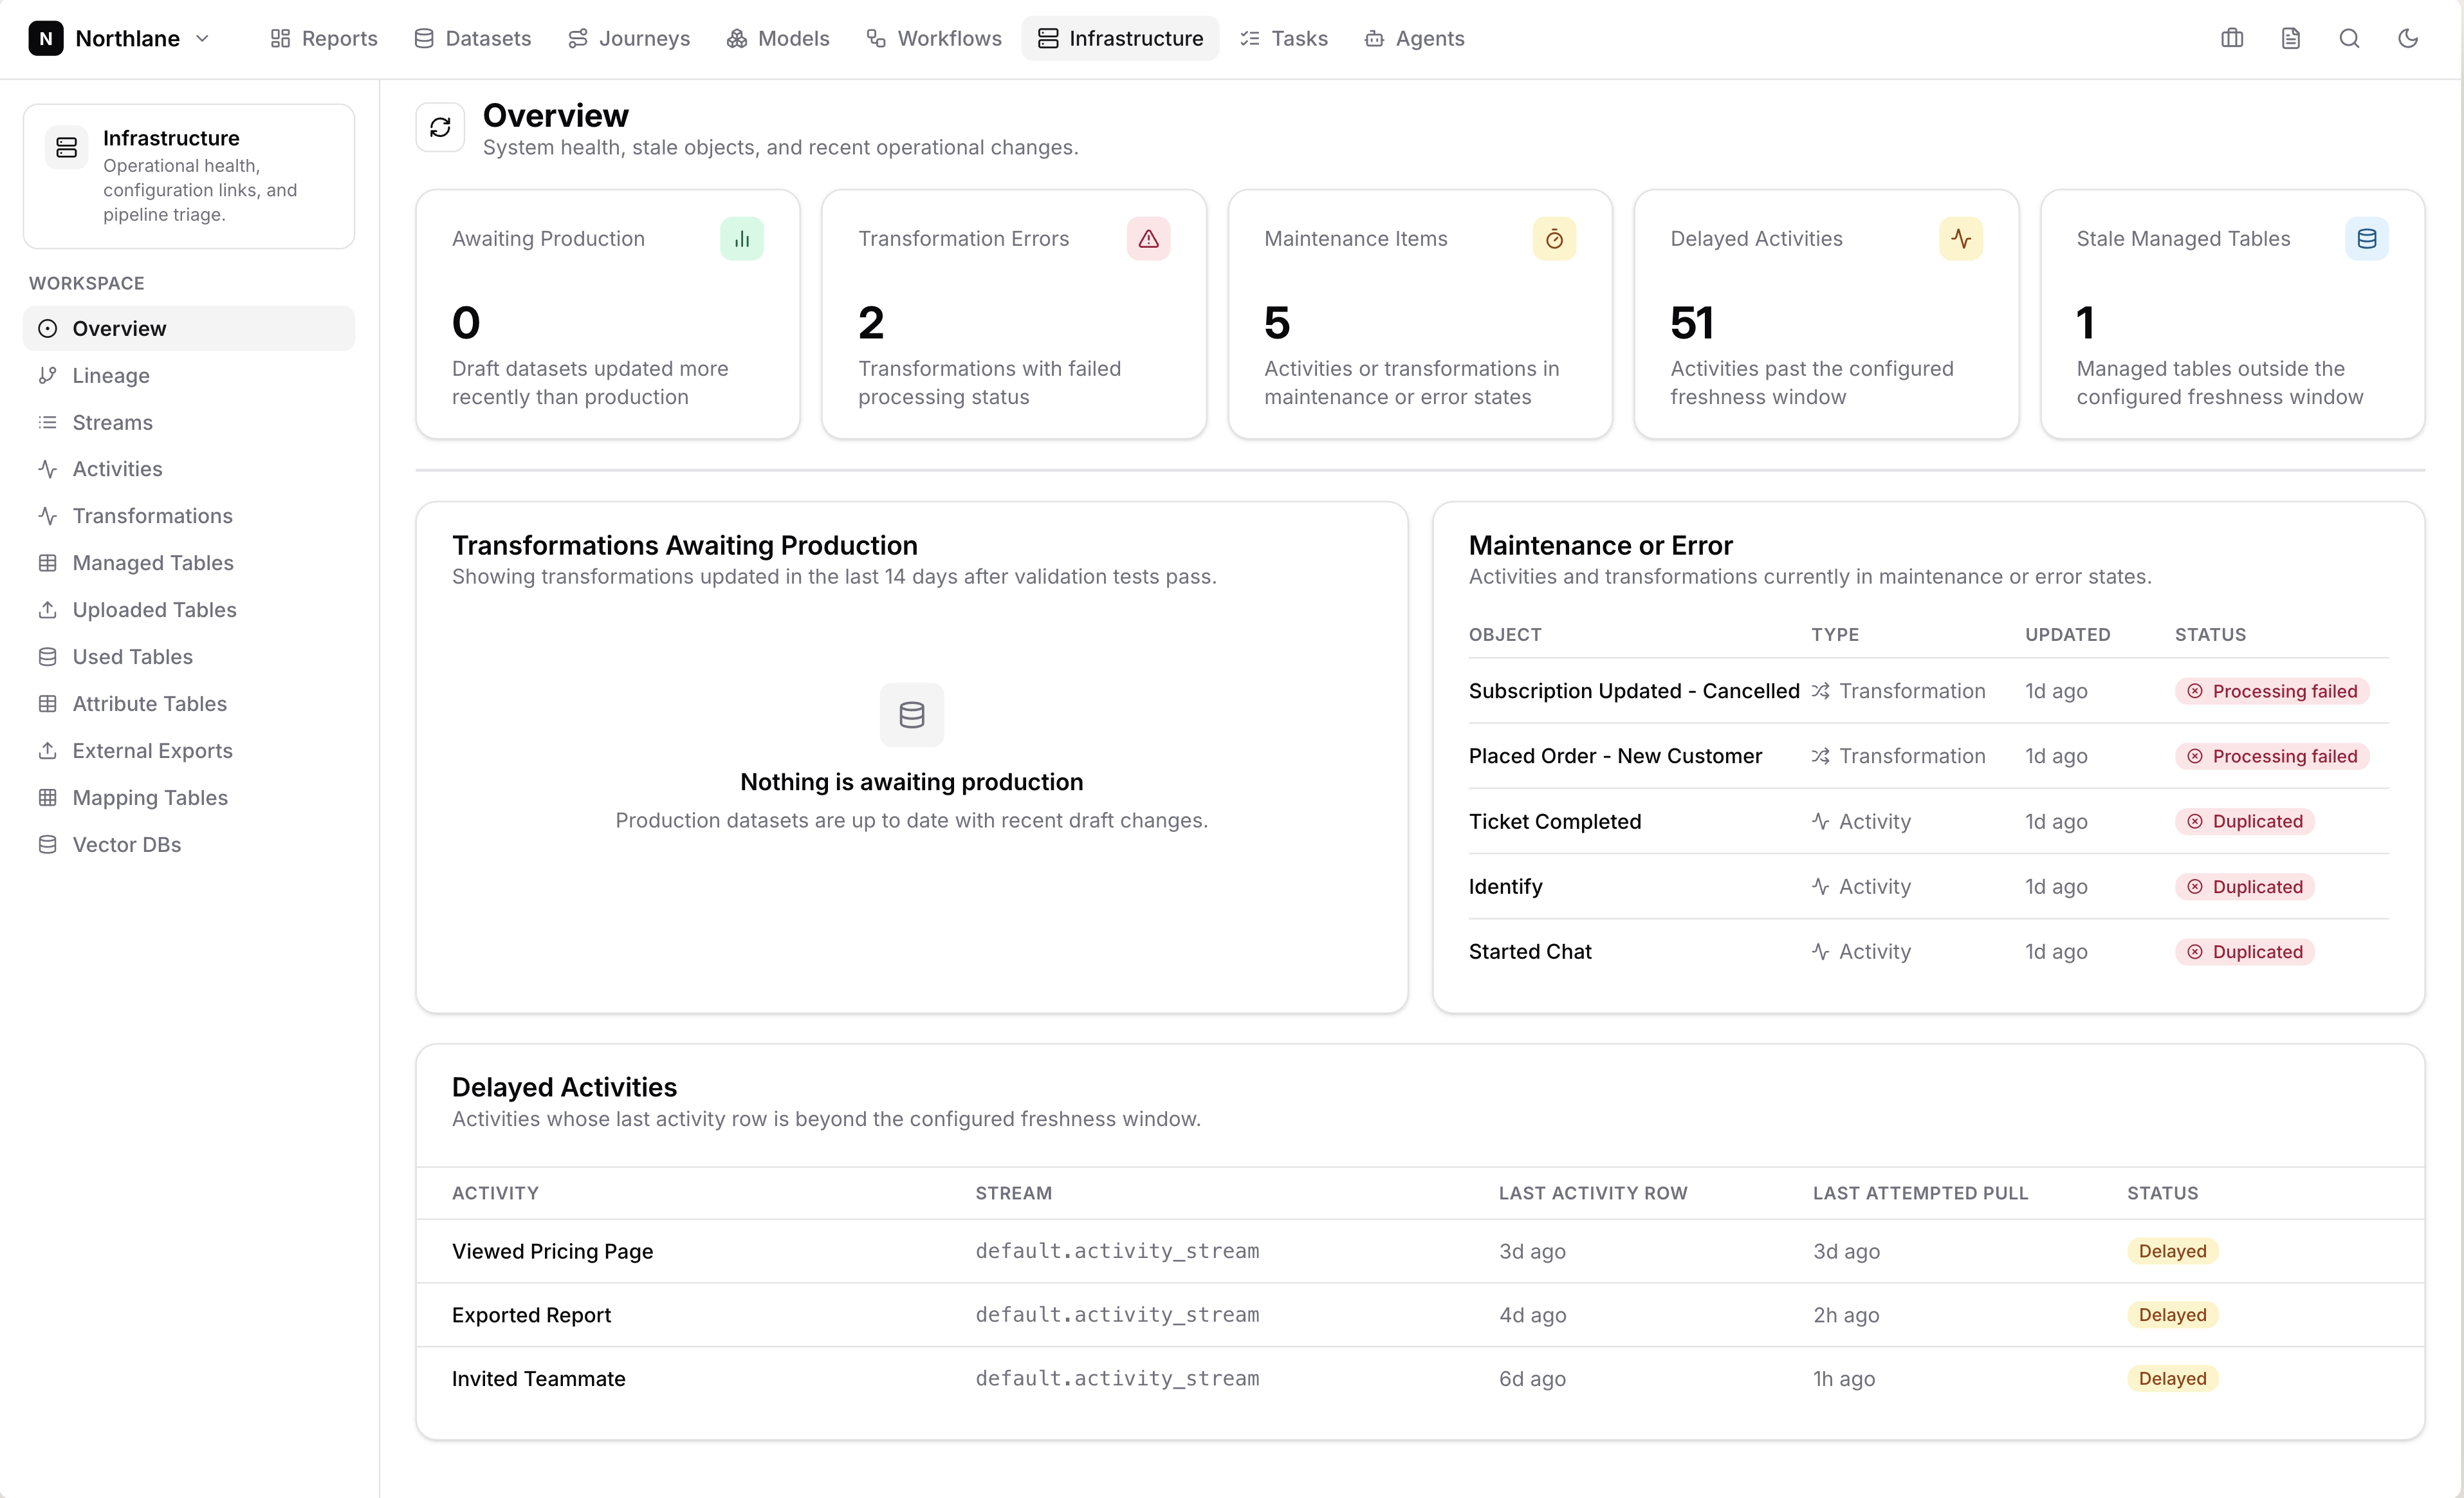Open Transformations in the sidebar
This screenshot has height=1498, width=2464.
click(x=189, y=516)
